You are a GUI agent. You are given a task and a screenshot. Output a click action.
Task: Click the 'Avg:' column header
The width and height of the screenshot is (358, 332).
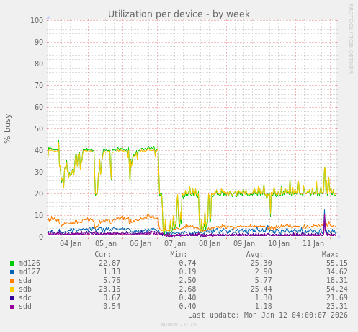[254, 255]
